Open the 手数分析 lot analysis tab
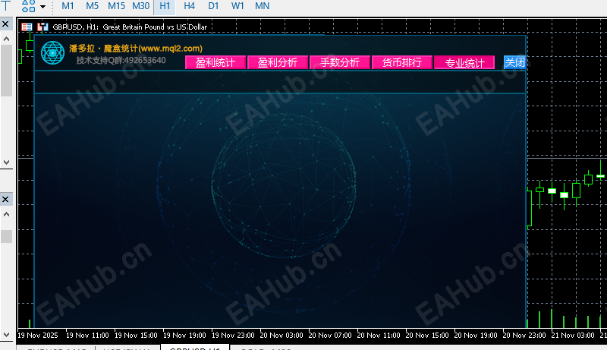Image resolution: width=607 pixels, height=350 pixels. click(x=339, y=62)
